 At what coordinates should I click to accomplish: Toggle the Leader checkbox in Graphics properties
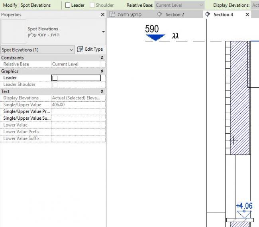[x=55, y=78]
